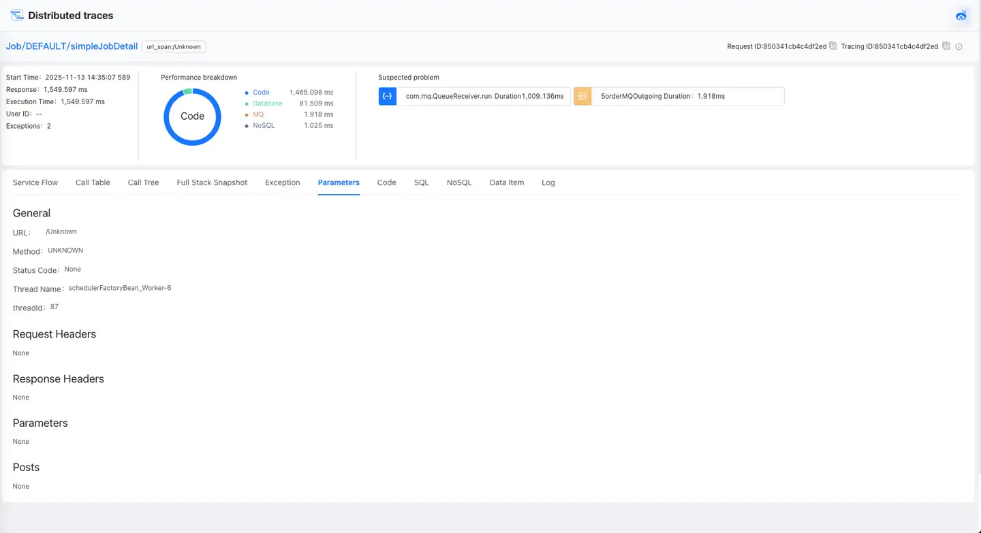
Task: Open the AI assistant icon
Action: point(961,16)
